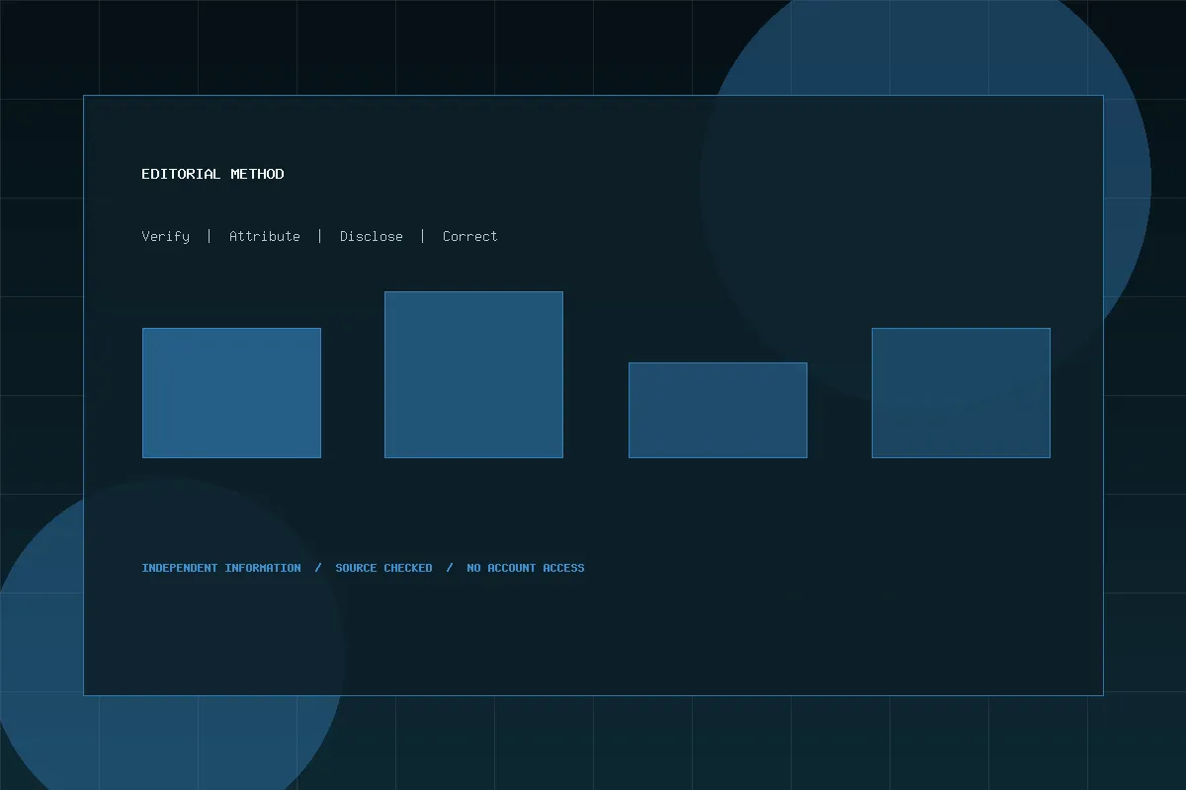Click the INDEPENDENT INFORMATION text
The width and height of the screenshot is (1186, 790).
coord(221,568)
